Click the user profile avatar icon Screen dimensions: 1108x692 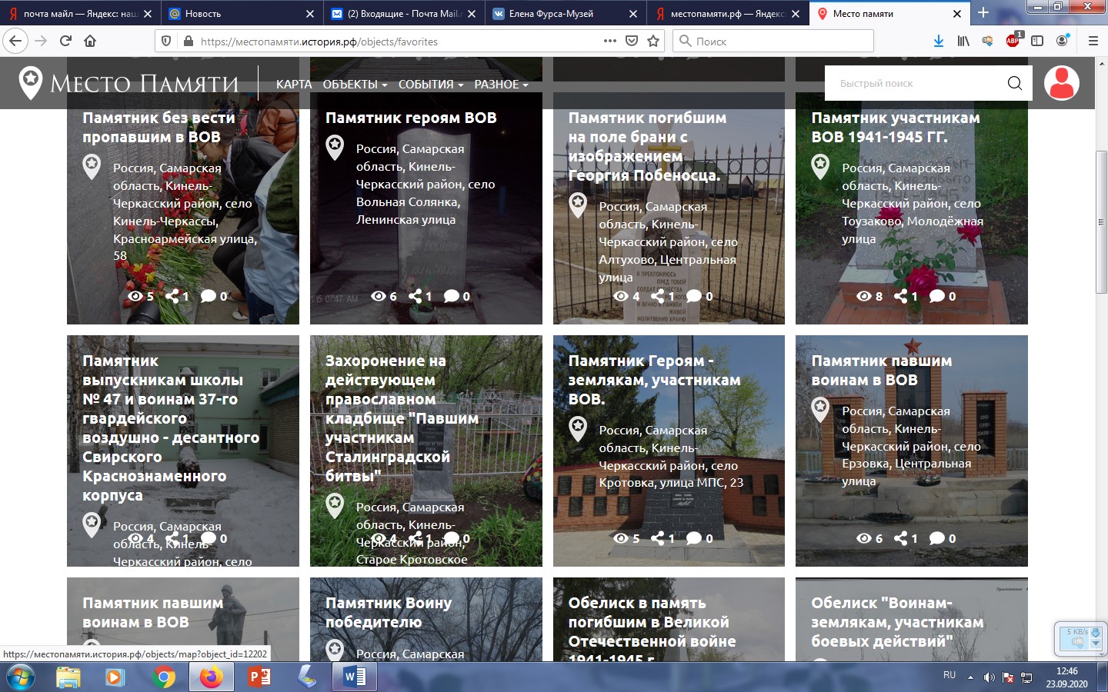click(1061, 83)
